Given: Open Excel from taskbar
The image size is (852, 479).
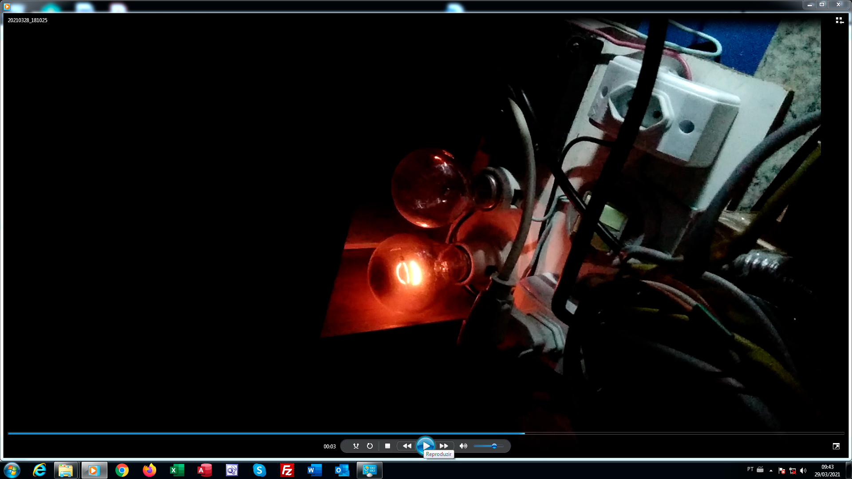Looking at the screenshot, I should pyautogui.click(x=177, y=470).
